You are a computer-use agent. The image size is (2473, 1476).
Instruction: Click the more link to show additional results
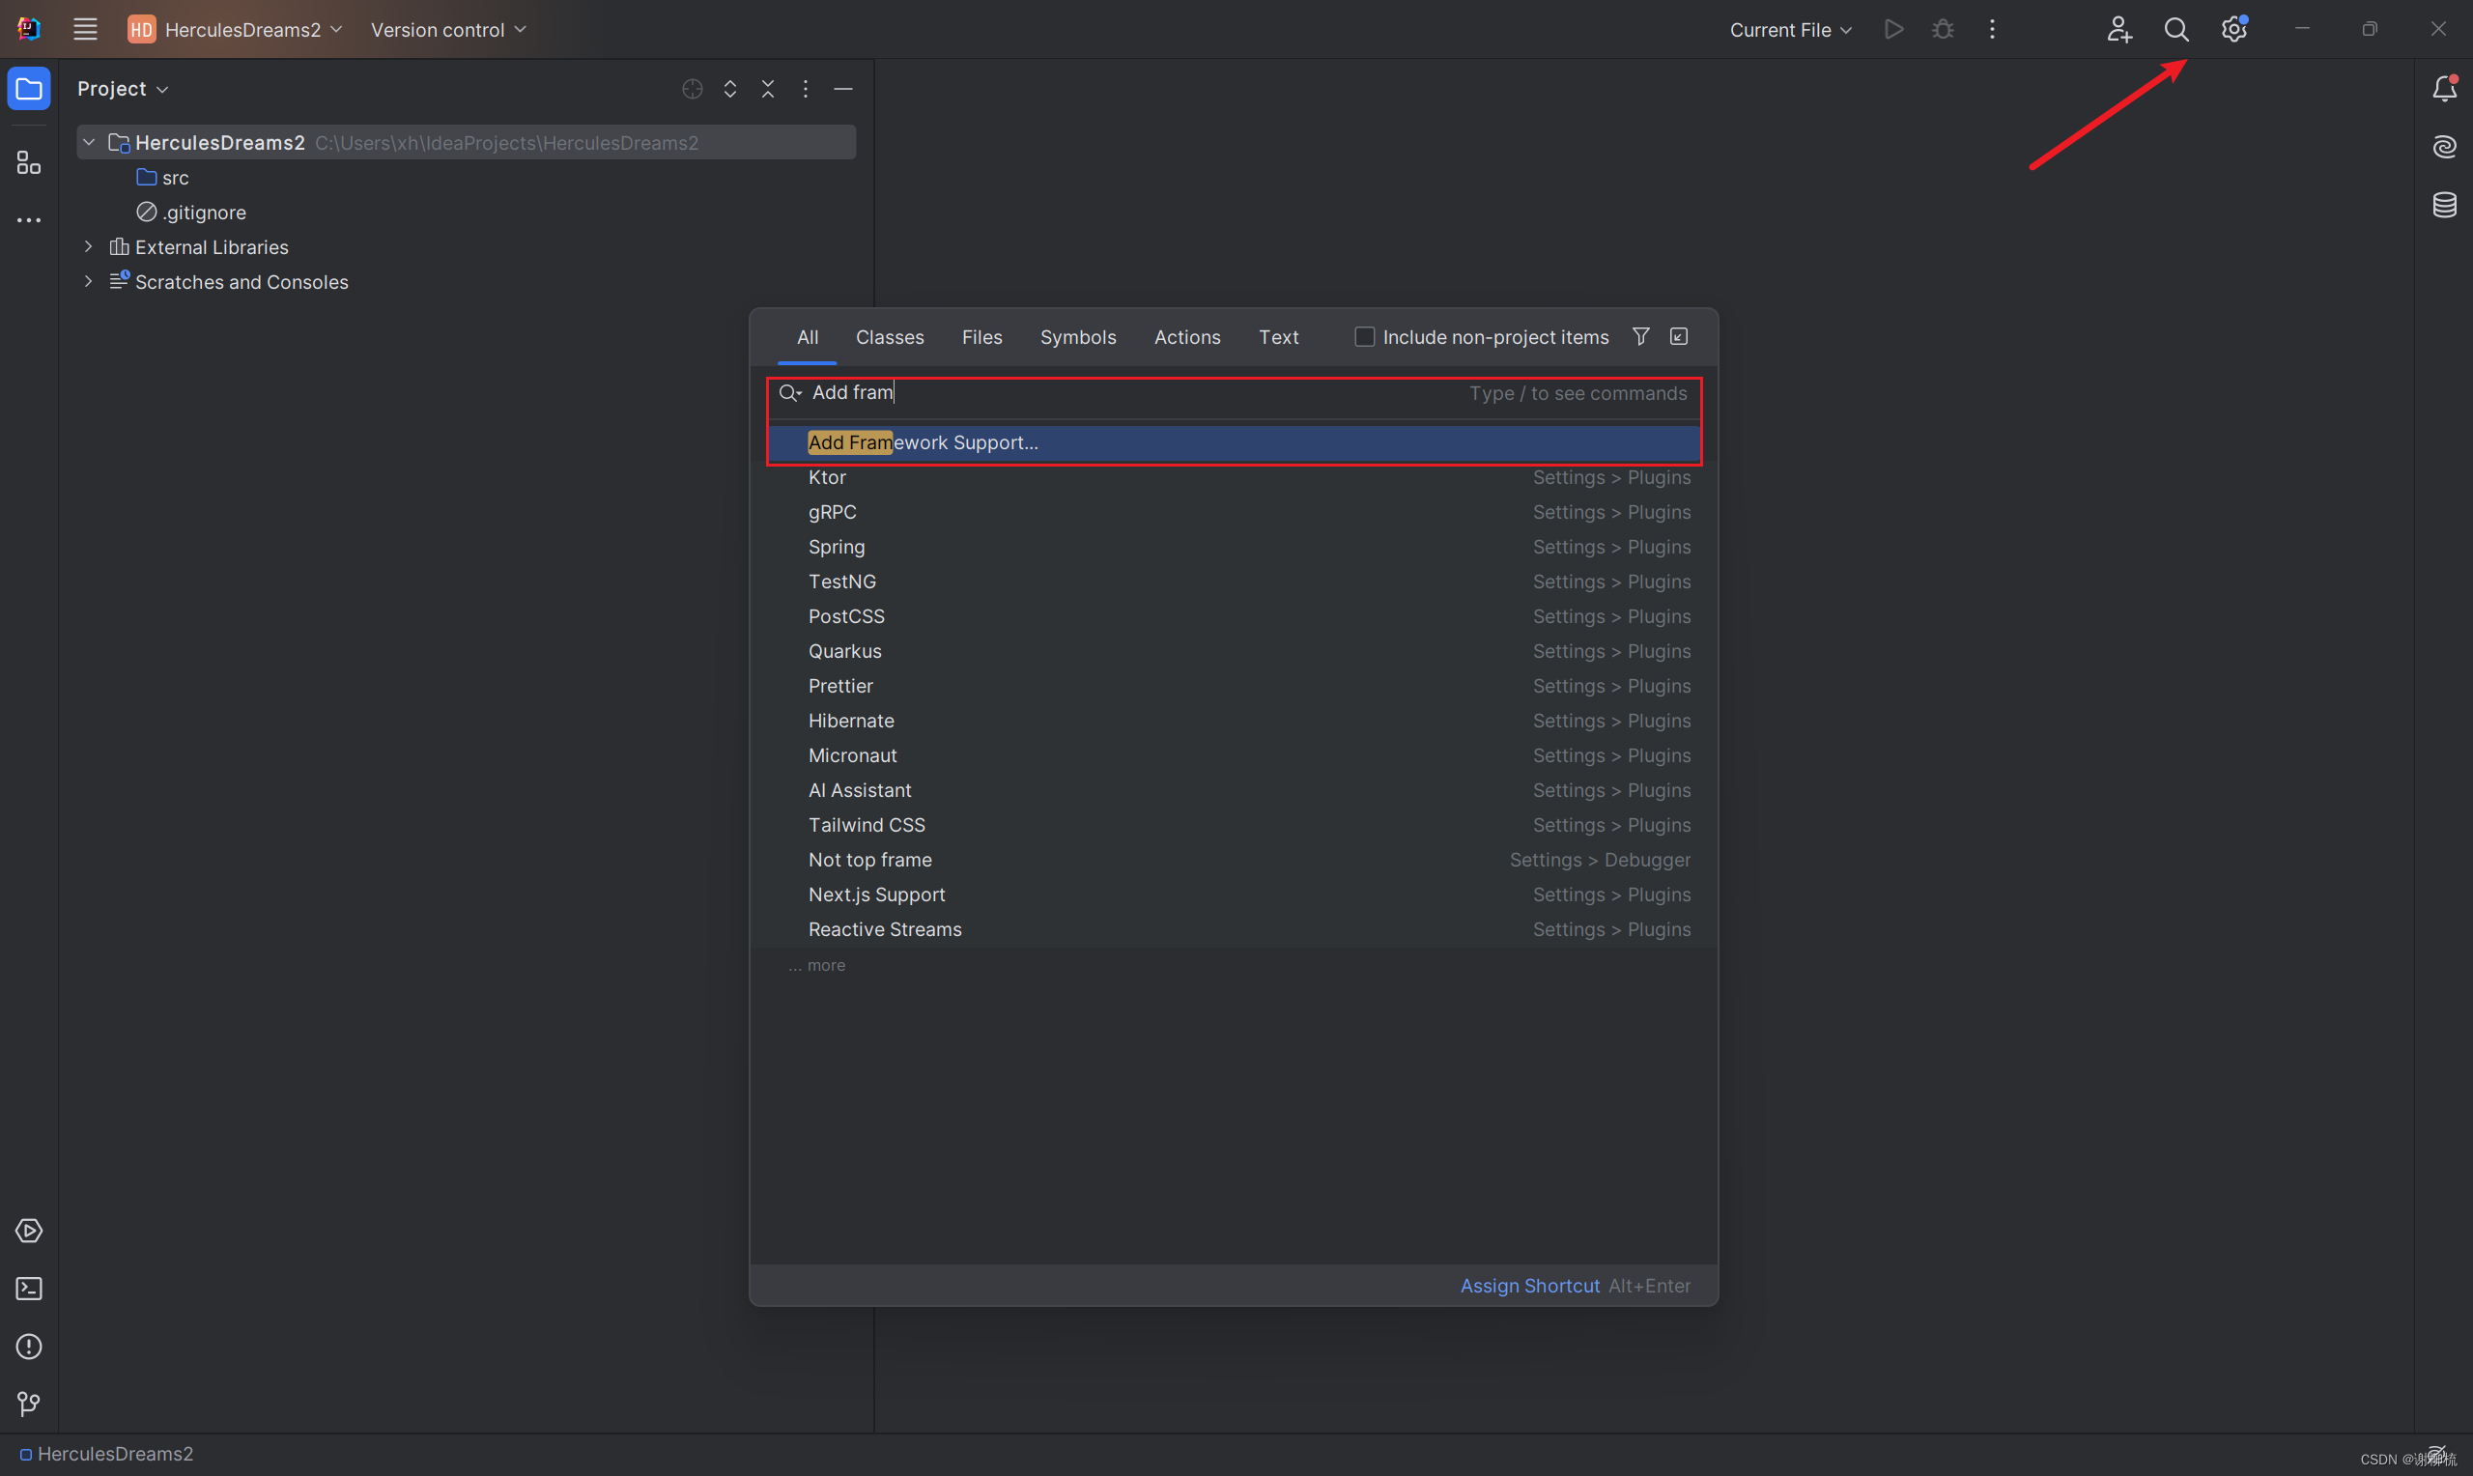point(816,965)
